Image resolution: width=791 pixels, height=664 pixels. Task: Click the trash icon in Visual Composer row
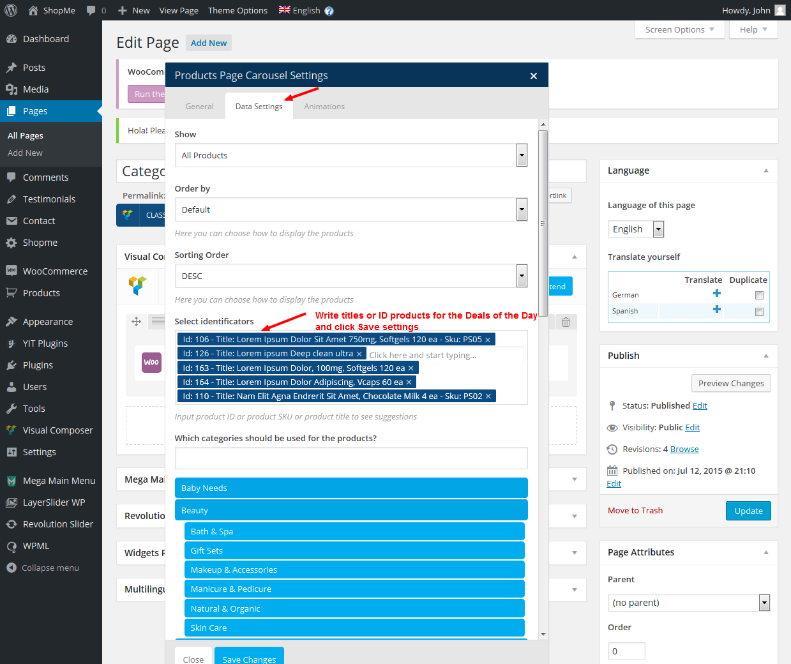point(566,322)
